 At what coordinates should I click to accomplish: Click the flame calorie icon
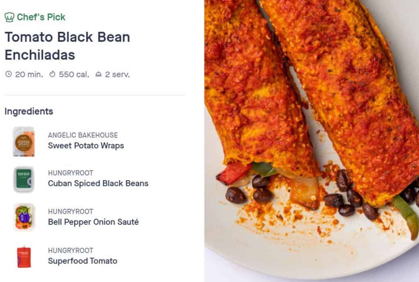52,74
